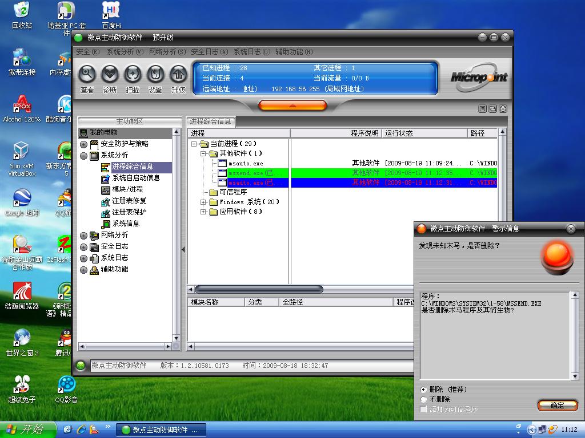This screenshot has height=438, width=585.
Task: Click Internet Explorer quick launch icon
Action: pyautogui.click(x=81, y=429)
